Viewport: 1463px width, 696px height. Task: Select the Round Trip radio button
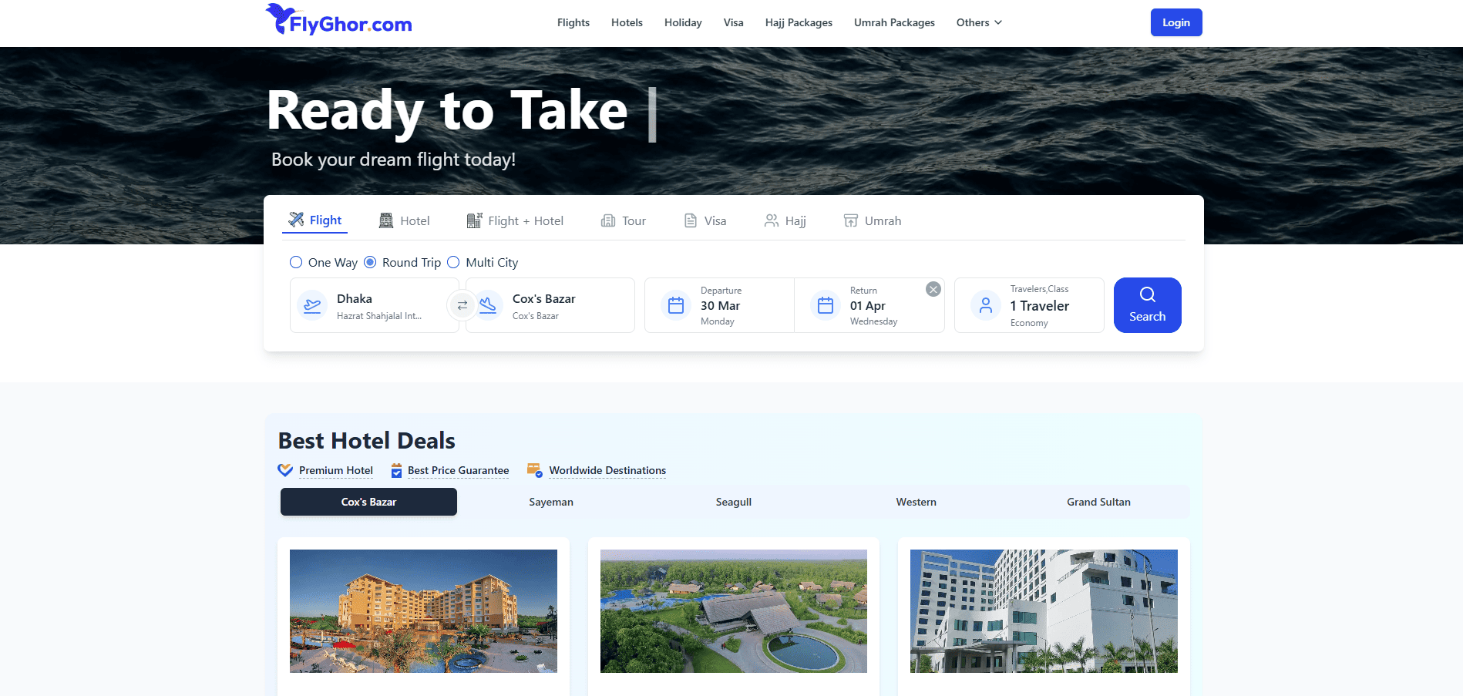pos(370,262)
